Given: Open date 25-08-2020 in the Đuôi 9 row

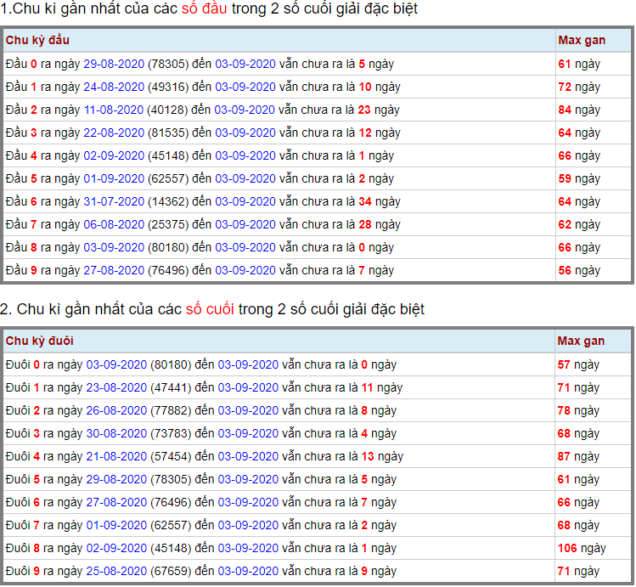Looking at the screenshot, I should (x=116, y=571).
